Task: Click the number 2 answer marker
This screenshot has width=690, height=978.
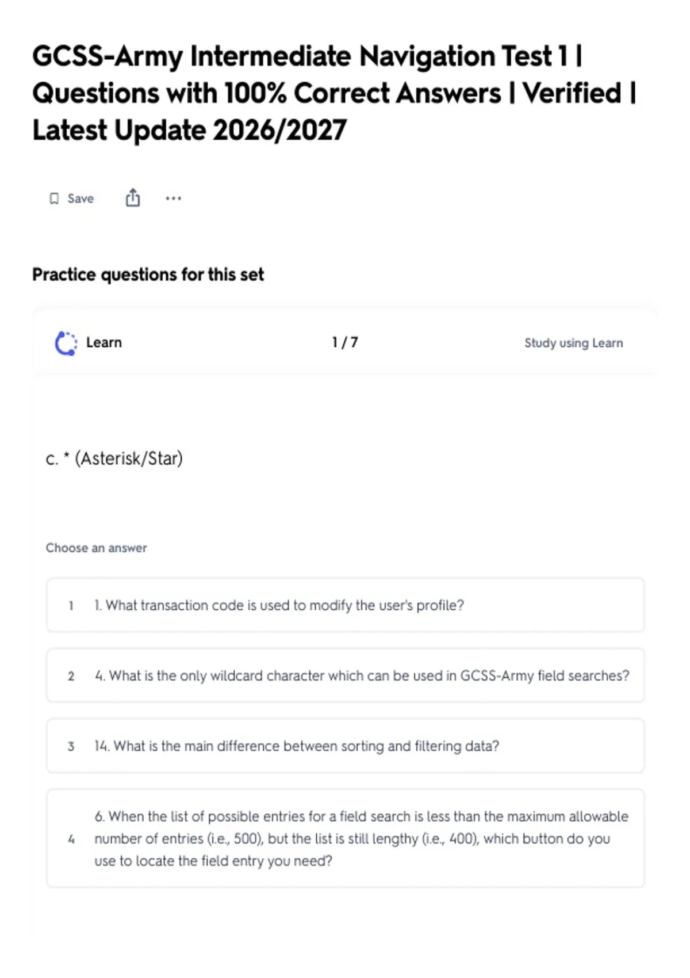Action: 71,676
